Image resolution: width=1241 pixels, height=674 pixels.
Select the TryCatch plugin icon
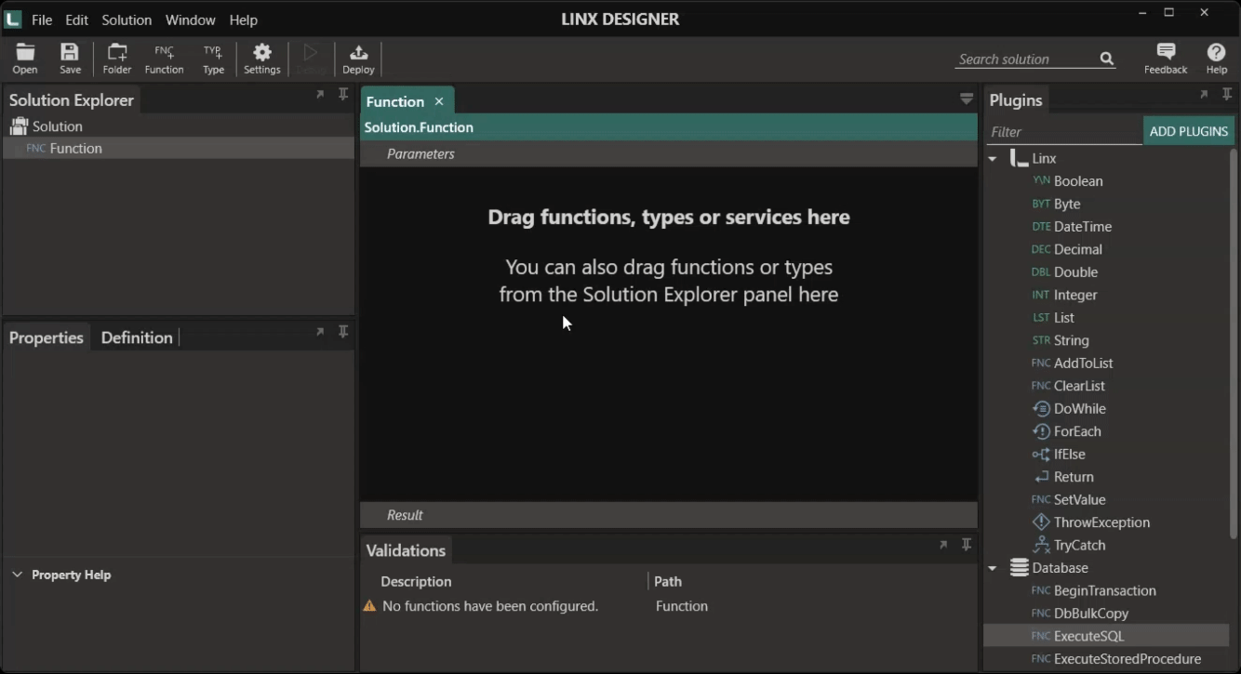pyautogui.click(x=1041, y=546)
